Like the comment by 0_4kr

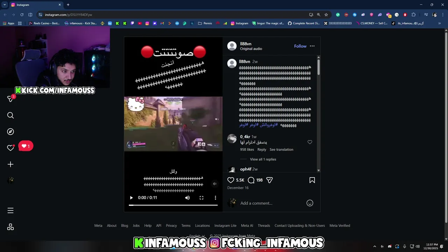coord(310,142)
